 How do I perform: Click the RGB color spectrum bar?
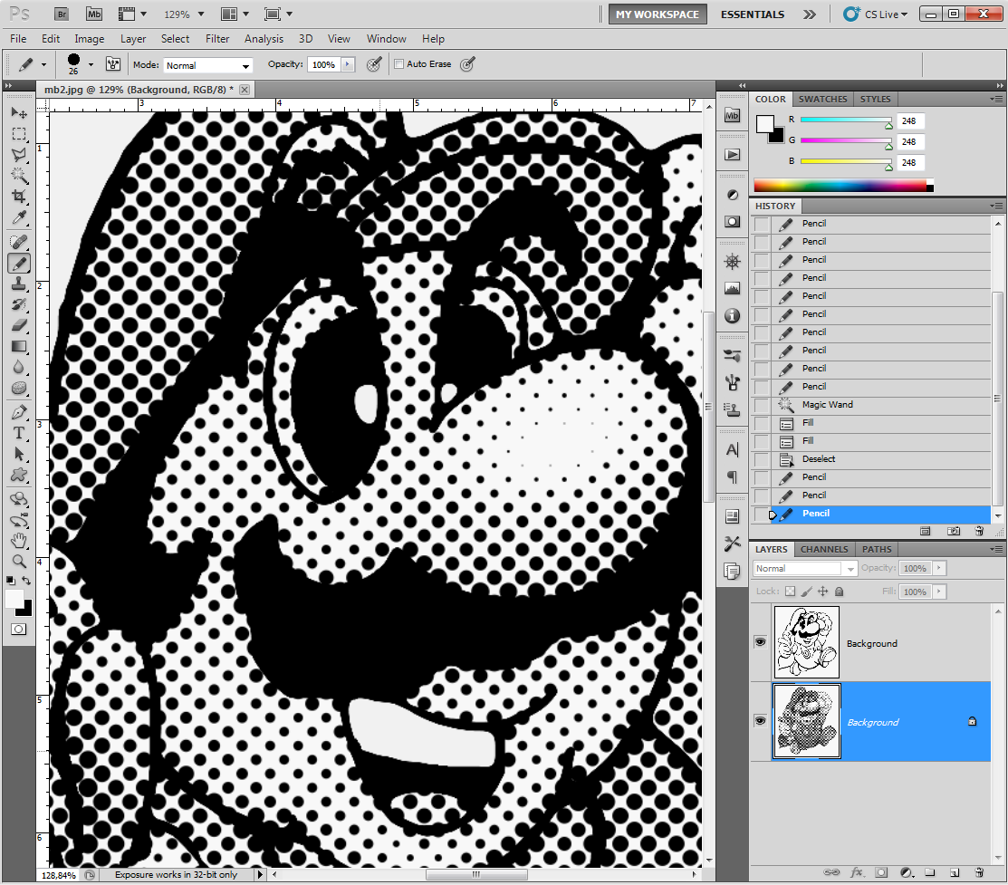[840, 185]
